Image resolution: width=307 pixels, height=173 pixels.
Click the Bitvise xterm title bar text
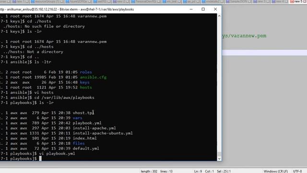67,9
